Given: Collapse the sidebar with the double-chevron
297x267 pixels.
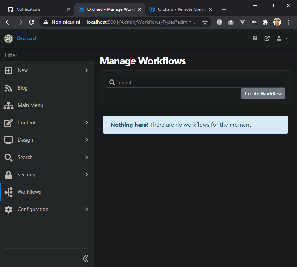Looking at the screenshot, I should pos(85,258).
